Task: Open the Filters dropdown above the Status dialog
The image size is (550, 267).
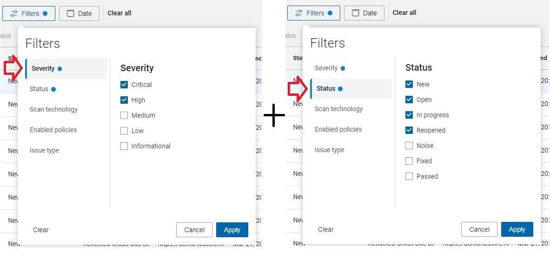Action: coord(313,13)
